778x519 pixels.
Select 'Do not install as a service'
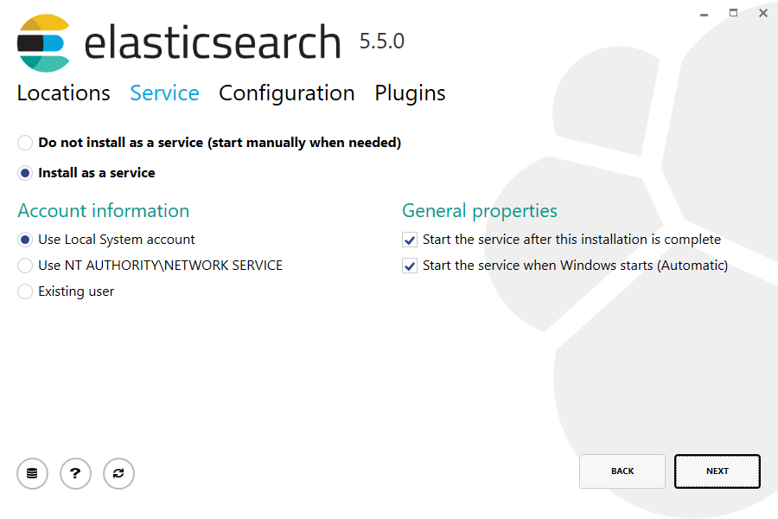[25, 143]
